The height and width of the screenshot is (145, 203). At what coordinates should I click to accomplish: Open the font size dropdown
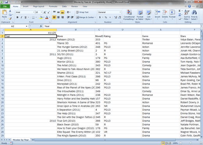click(x=41, y=12)
